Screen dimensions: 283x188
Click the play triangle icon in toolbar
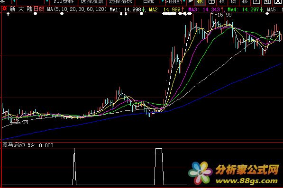click(x=191, y=1)
